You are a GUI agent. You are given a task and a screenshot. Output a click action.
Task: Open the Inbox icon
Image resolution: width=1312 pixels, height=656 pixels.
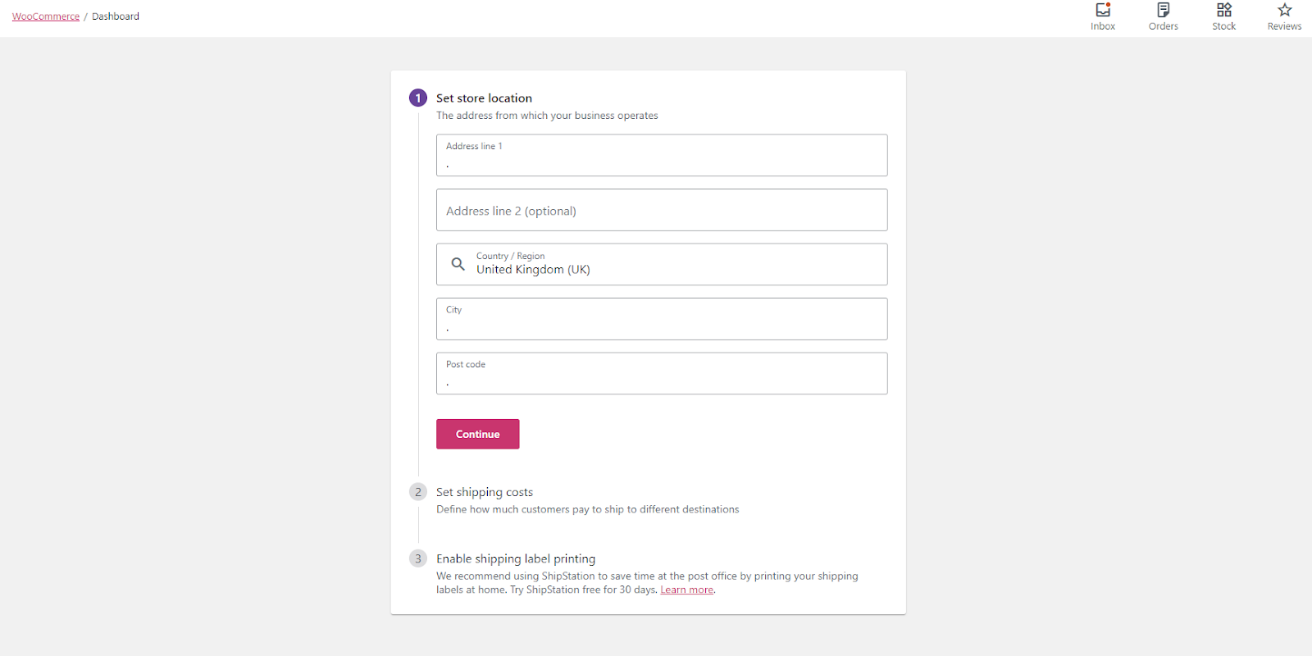(x=1102, y=11)
